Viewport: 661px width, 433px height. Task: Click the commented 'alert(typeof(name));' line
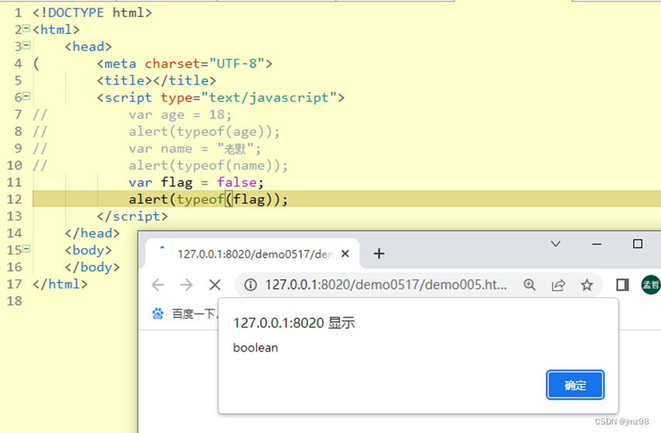[208, 165]
